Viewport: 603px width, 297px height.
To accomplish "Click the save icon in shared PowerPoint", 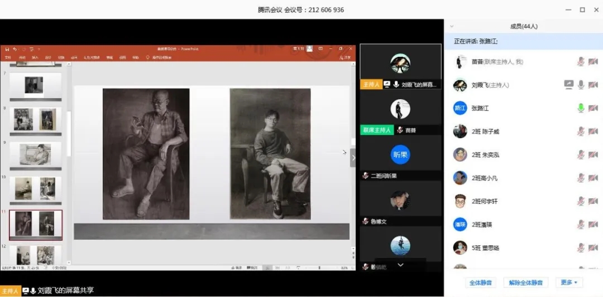I will (7, 49).
